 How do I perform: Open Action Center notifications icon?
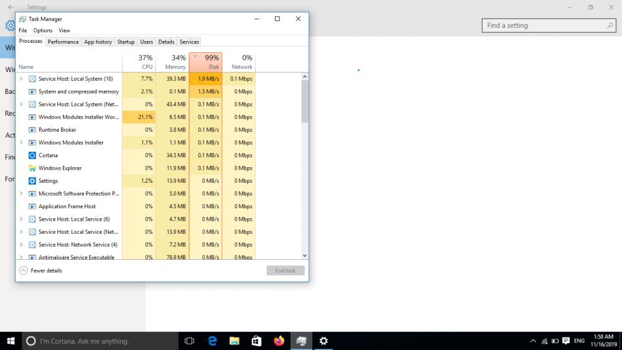566,341
